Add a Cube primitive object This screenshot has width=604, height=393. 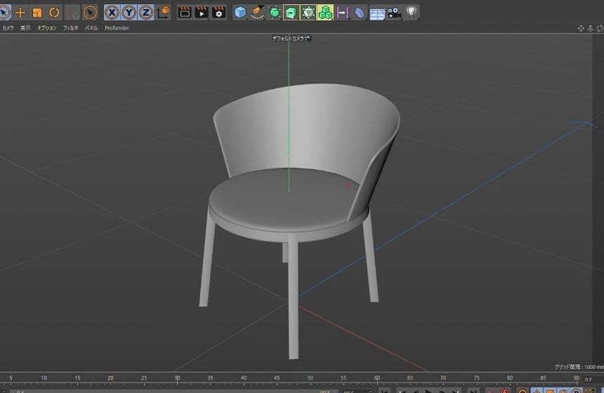tap(240, 13)
